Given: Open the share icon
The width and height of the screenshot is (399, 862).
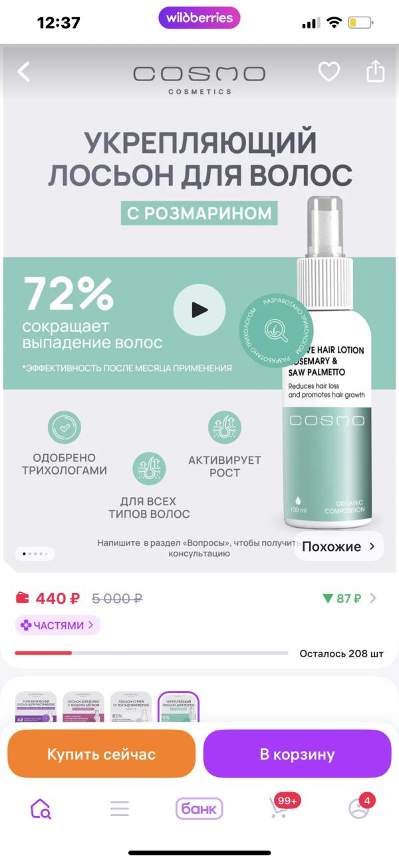Looking at the screenshot, I should [376, 70].
